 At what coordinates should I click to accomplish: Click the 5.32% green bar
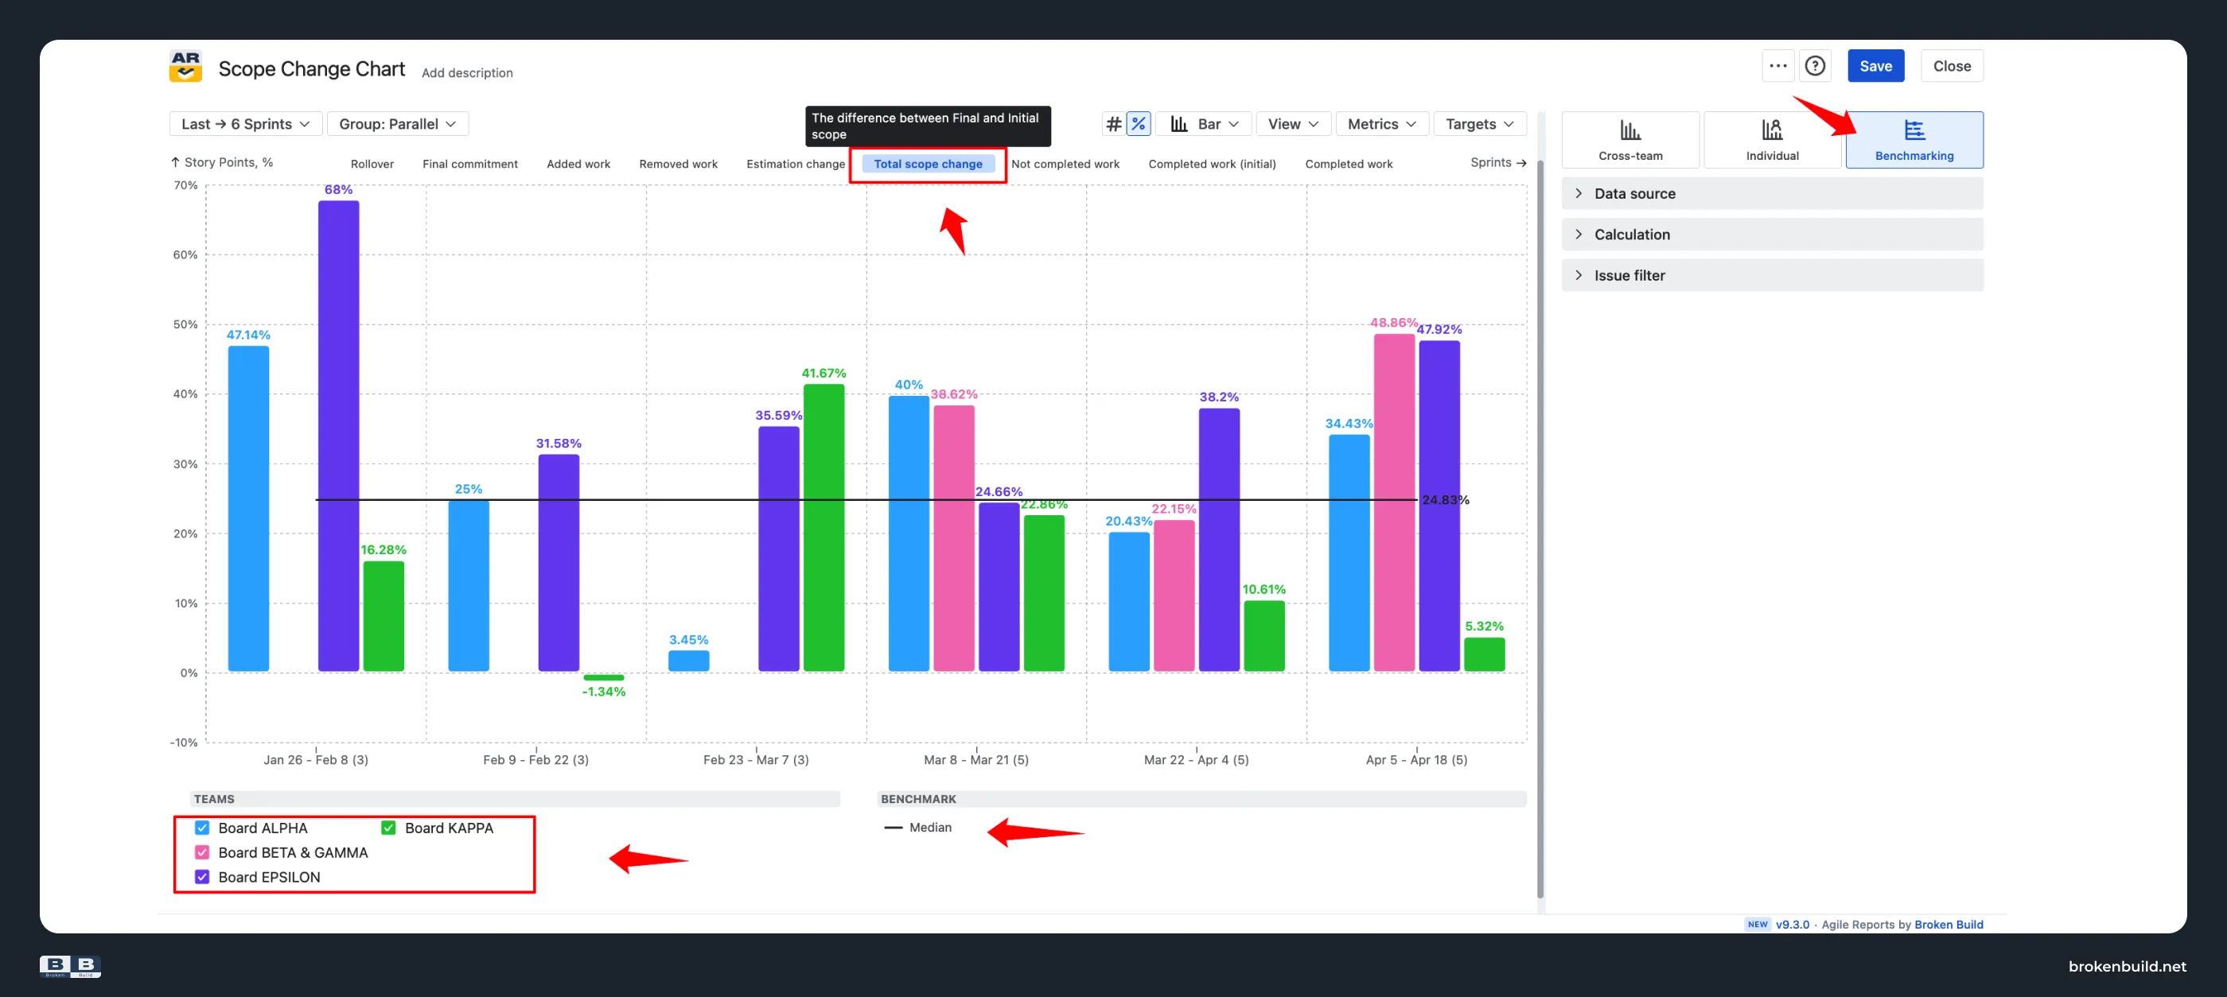tap(1484, 654)
